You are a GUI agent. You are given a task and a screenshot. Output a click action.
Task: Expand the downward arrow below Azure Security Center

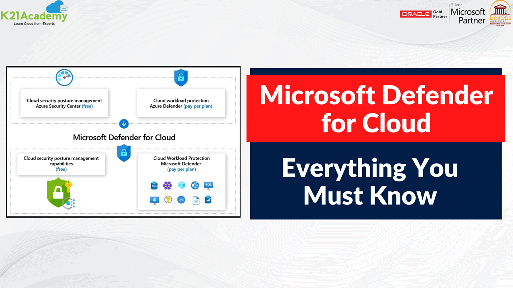pos(124,124)
